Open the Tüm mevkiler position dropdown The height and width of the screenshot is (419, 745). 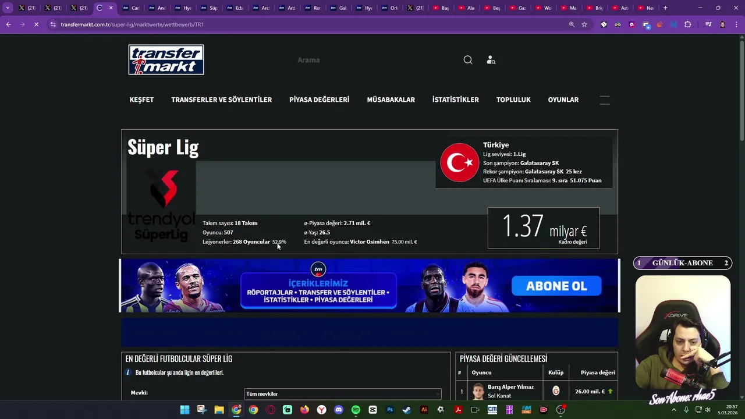tap(342, 394)
